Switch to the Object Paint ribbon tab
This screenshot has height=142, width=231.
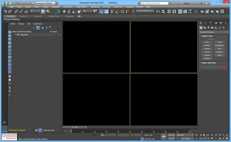pyautogui.click(x=54, y=16)
